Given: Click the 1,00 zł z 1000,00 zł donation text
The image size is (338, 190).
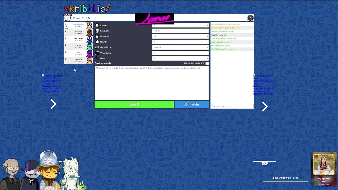Looking at the screenshot, I should [x=285, y=178].
